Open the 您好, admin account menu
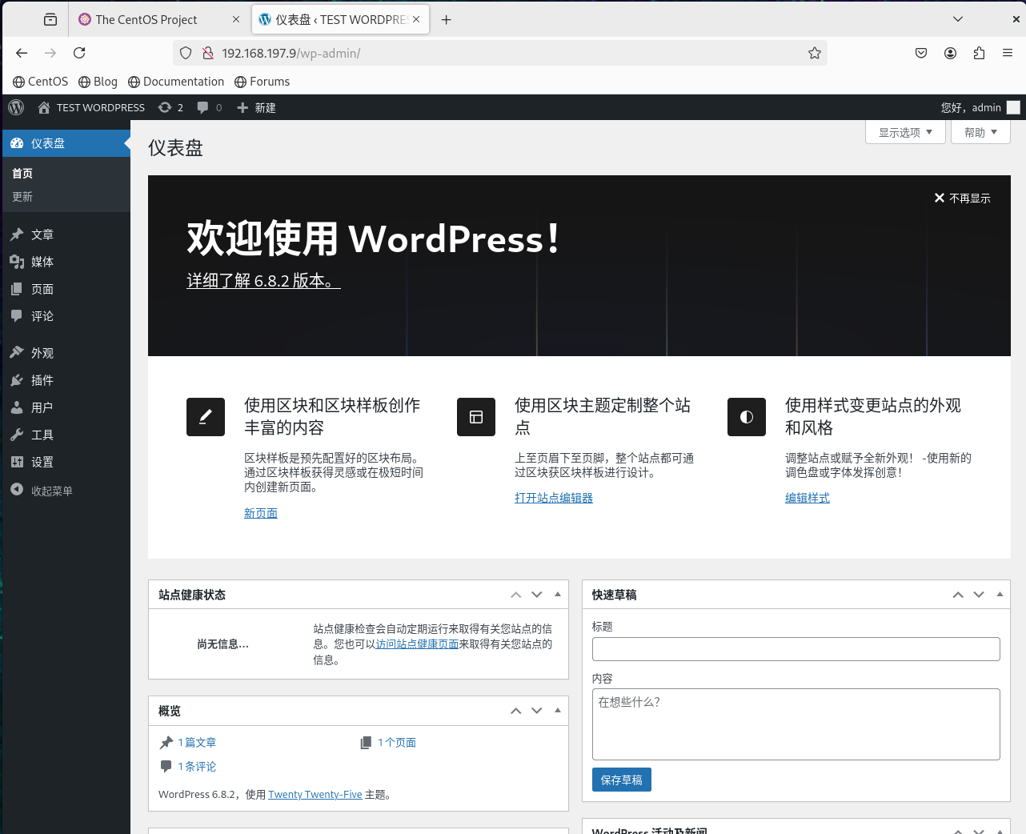1026x834 pixels. pos(980,107)
